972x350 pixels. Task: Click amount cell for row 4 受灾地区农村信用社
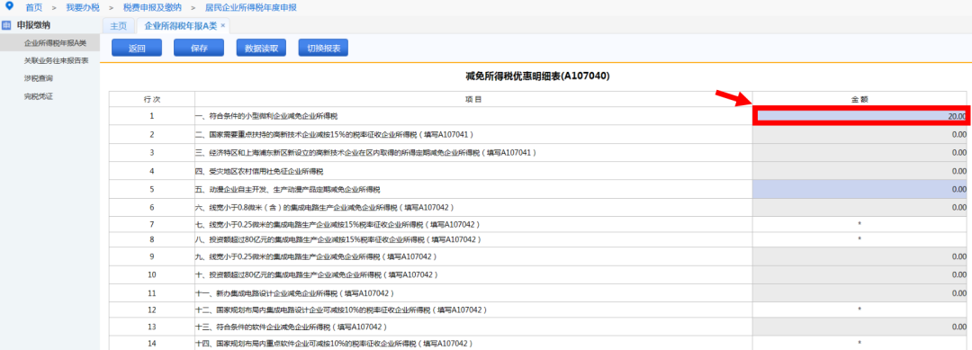pos(860,171)
